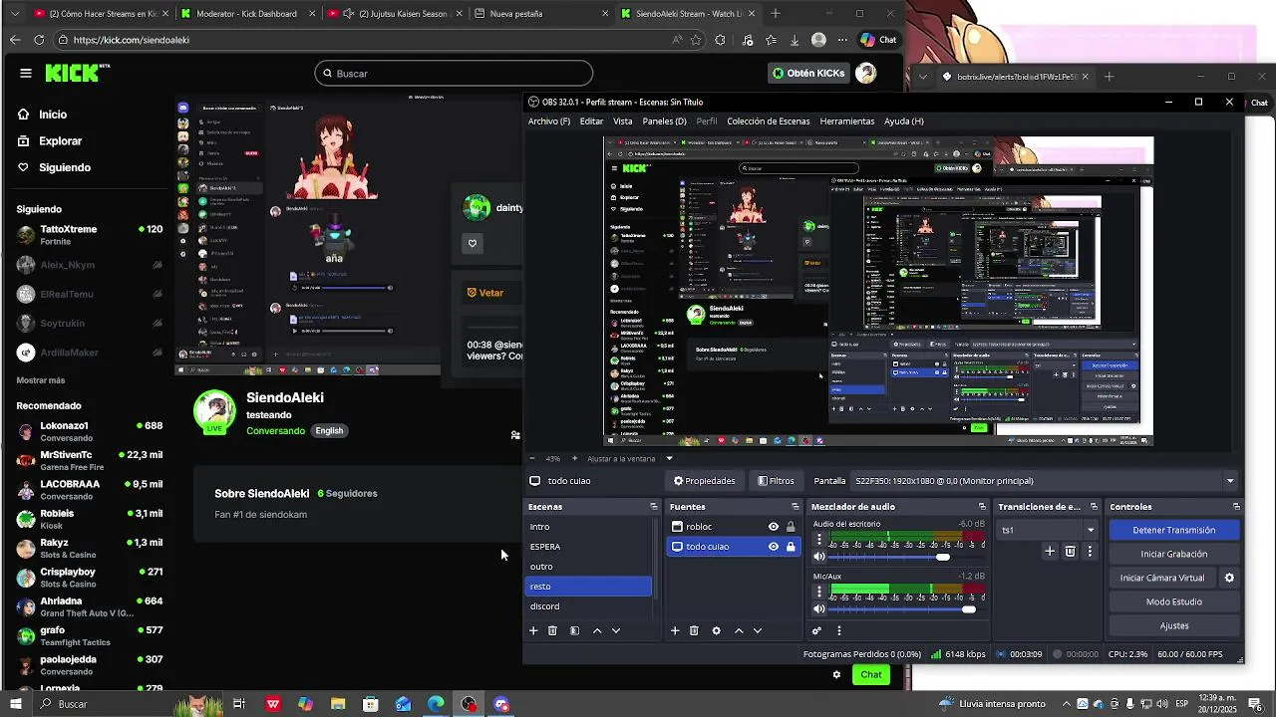The height and width of the screenshot is (717, 1276).
Task: Enable Modo Estudio button
Action: pyautogui.click(x=1174, y=601)
